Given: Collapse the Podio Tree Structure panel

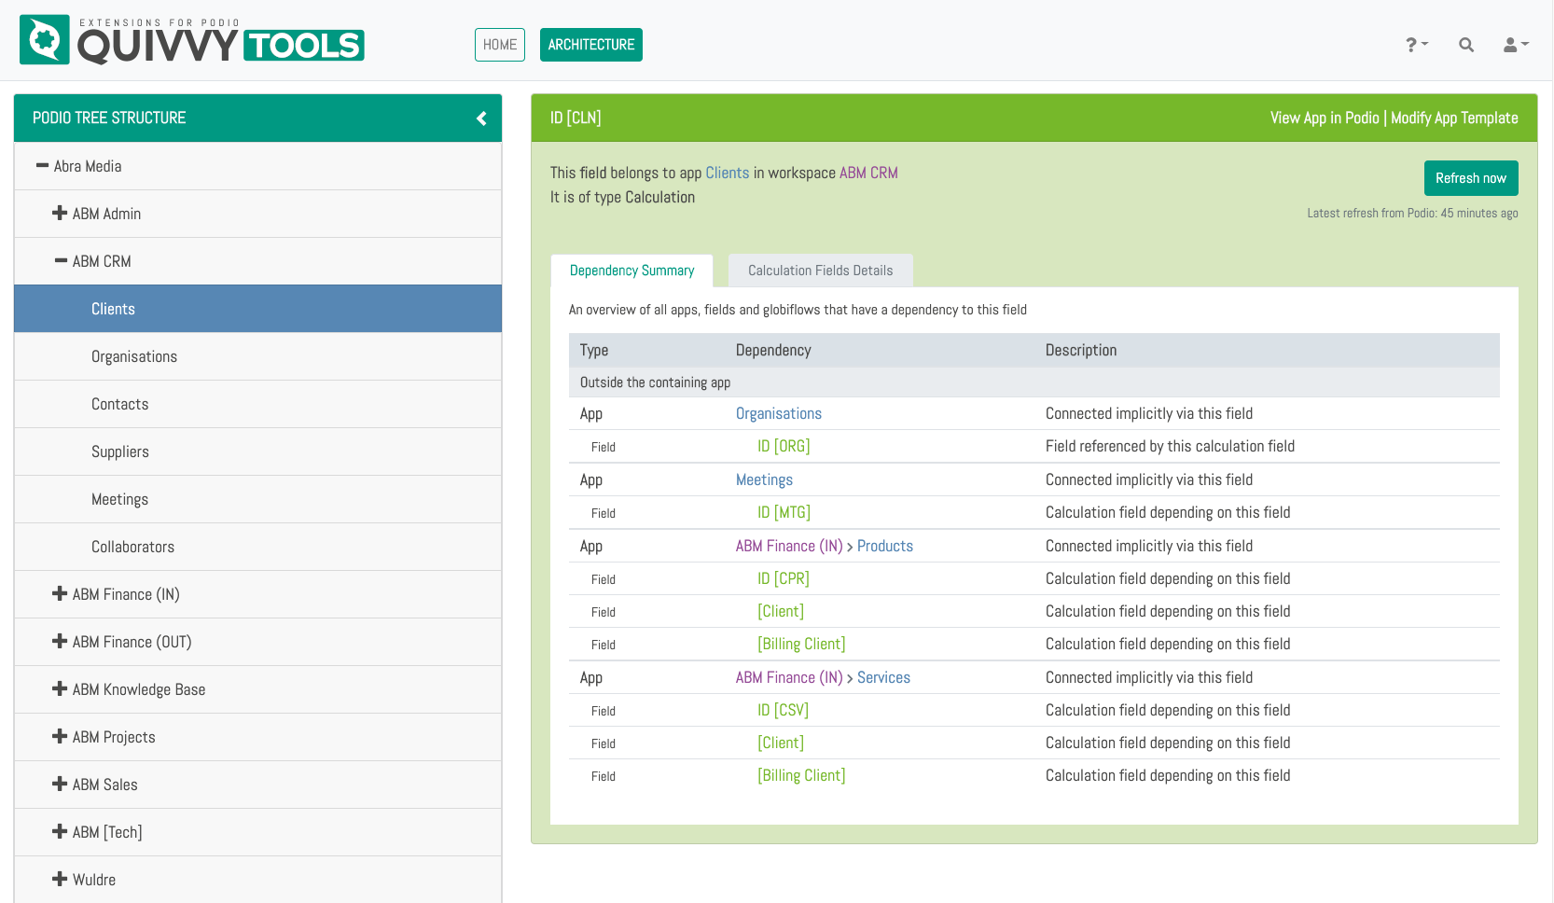Looking at the screenshot, I should pos(481,118).
